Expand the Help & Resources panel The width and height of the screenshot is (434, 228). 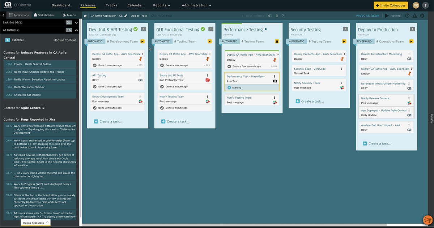pos(35,223)
